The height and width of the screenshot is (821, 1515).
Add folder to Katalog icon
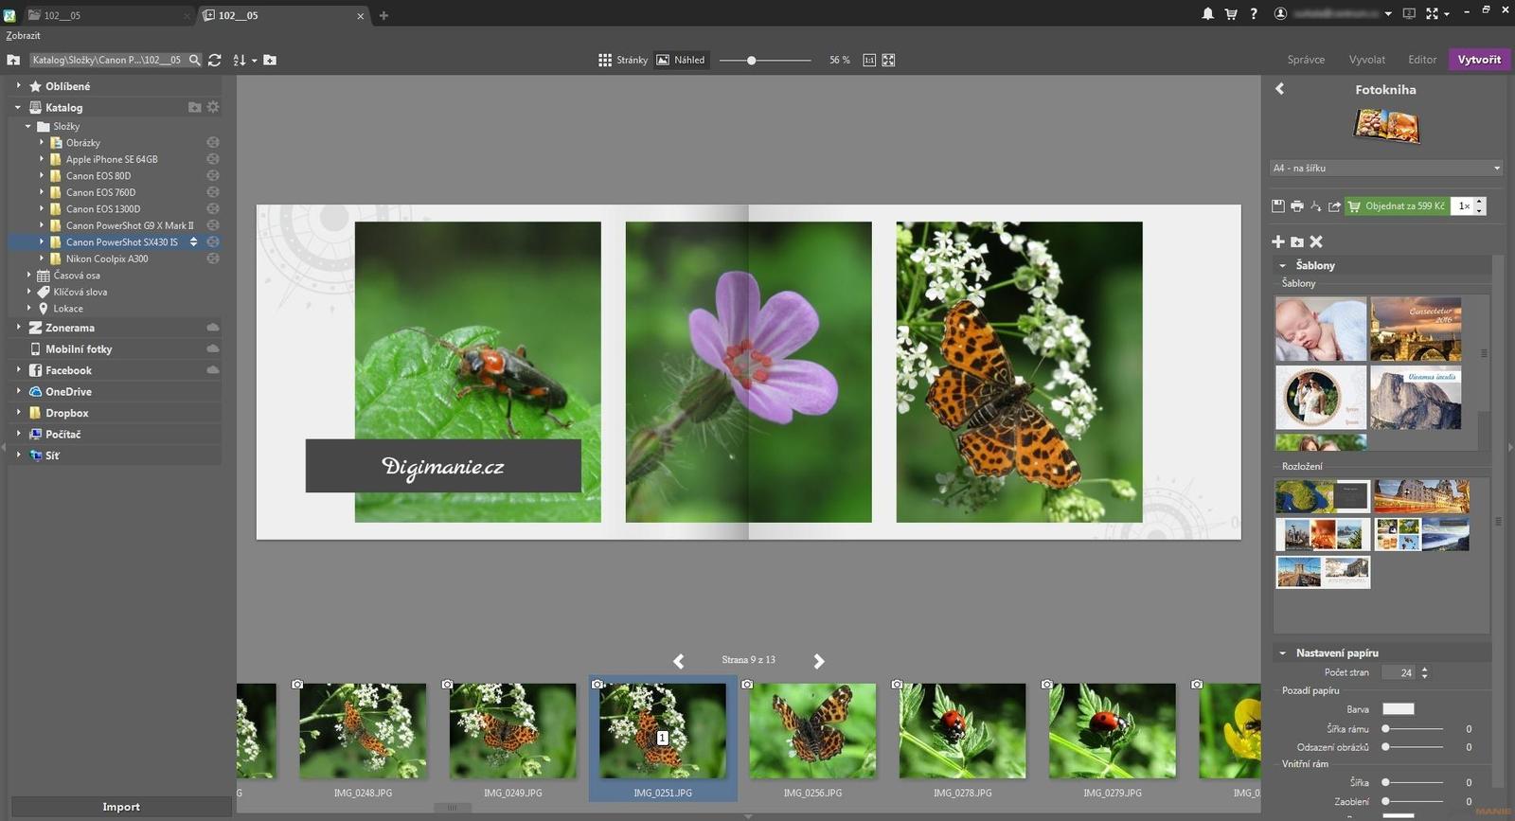coord(194,107)
